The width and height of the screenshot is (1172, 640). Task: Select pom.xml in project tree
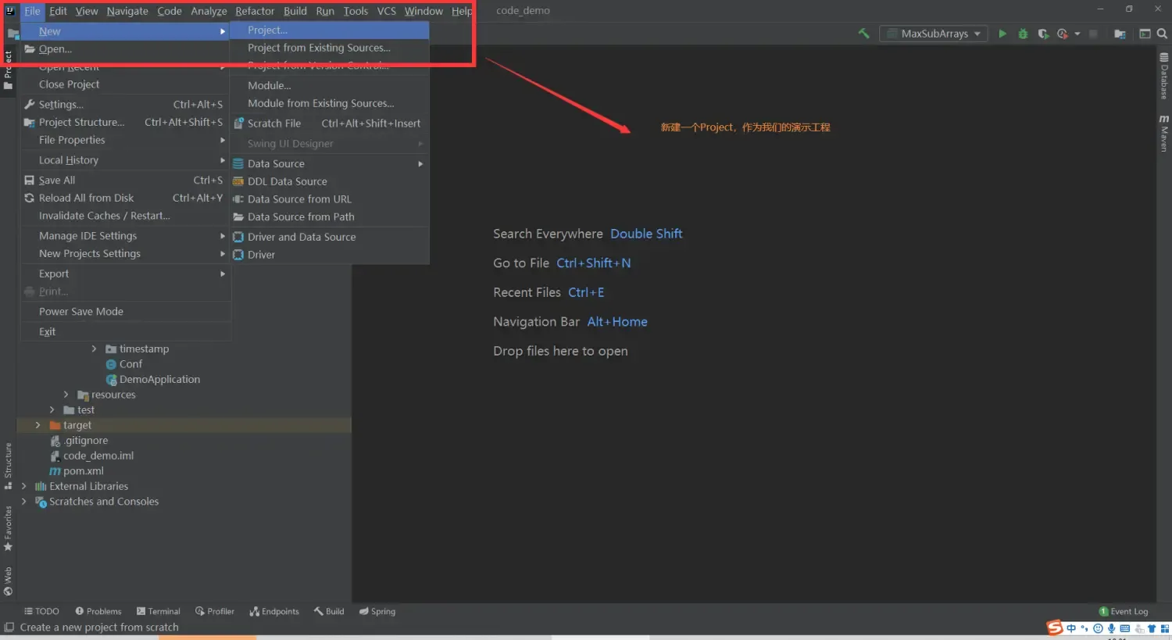click(x=83, y=470)
